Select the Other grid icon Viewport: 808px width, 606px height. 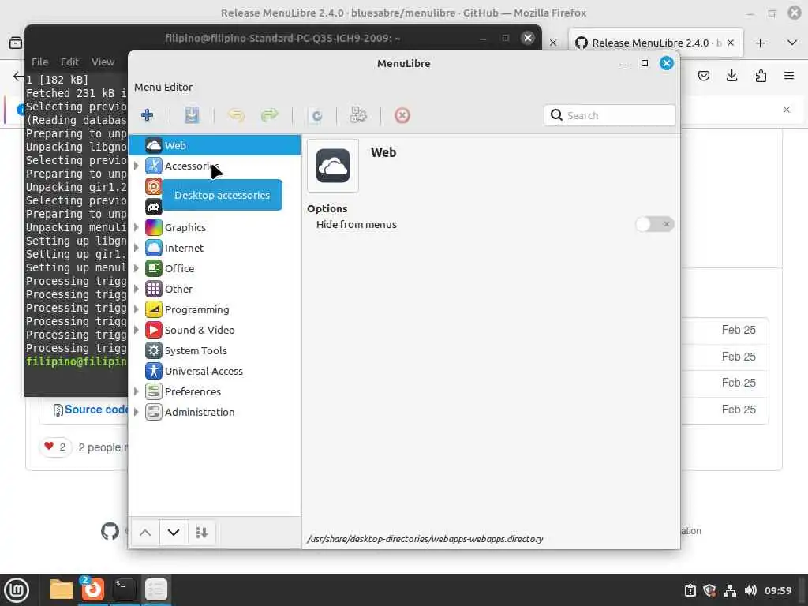pos(154,289)
